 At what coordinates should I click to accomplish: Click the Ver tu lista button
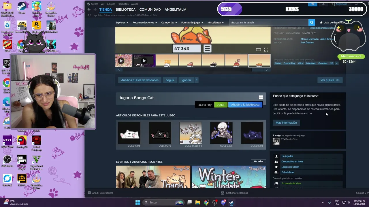(330, 80)
